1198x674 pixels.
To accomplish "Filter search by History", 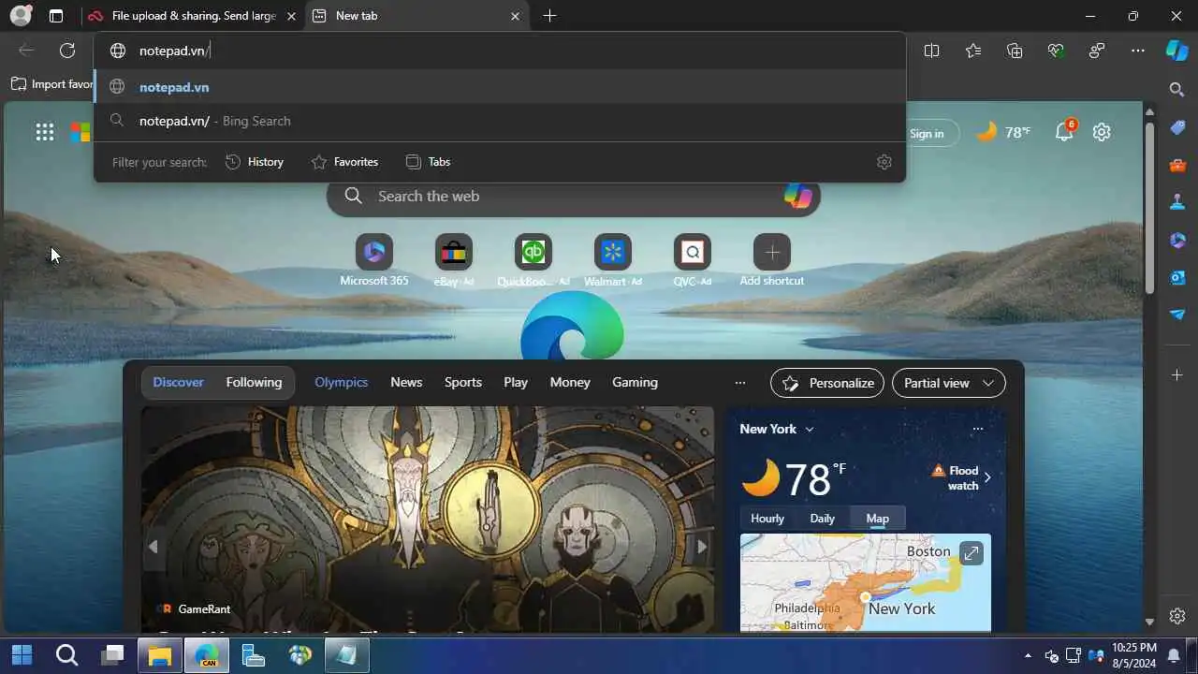I will [255, 162].
